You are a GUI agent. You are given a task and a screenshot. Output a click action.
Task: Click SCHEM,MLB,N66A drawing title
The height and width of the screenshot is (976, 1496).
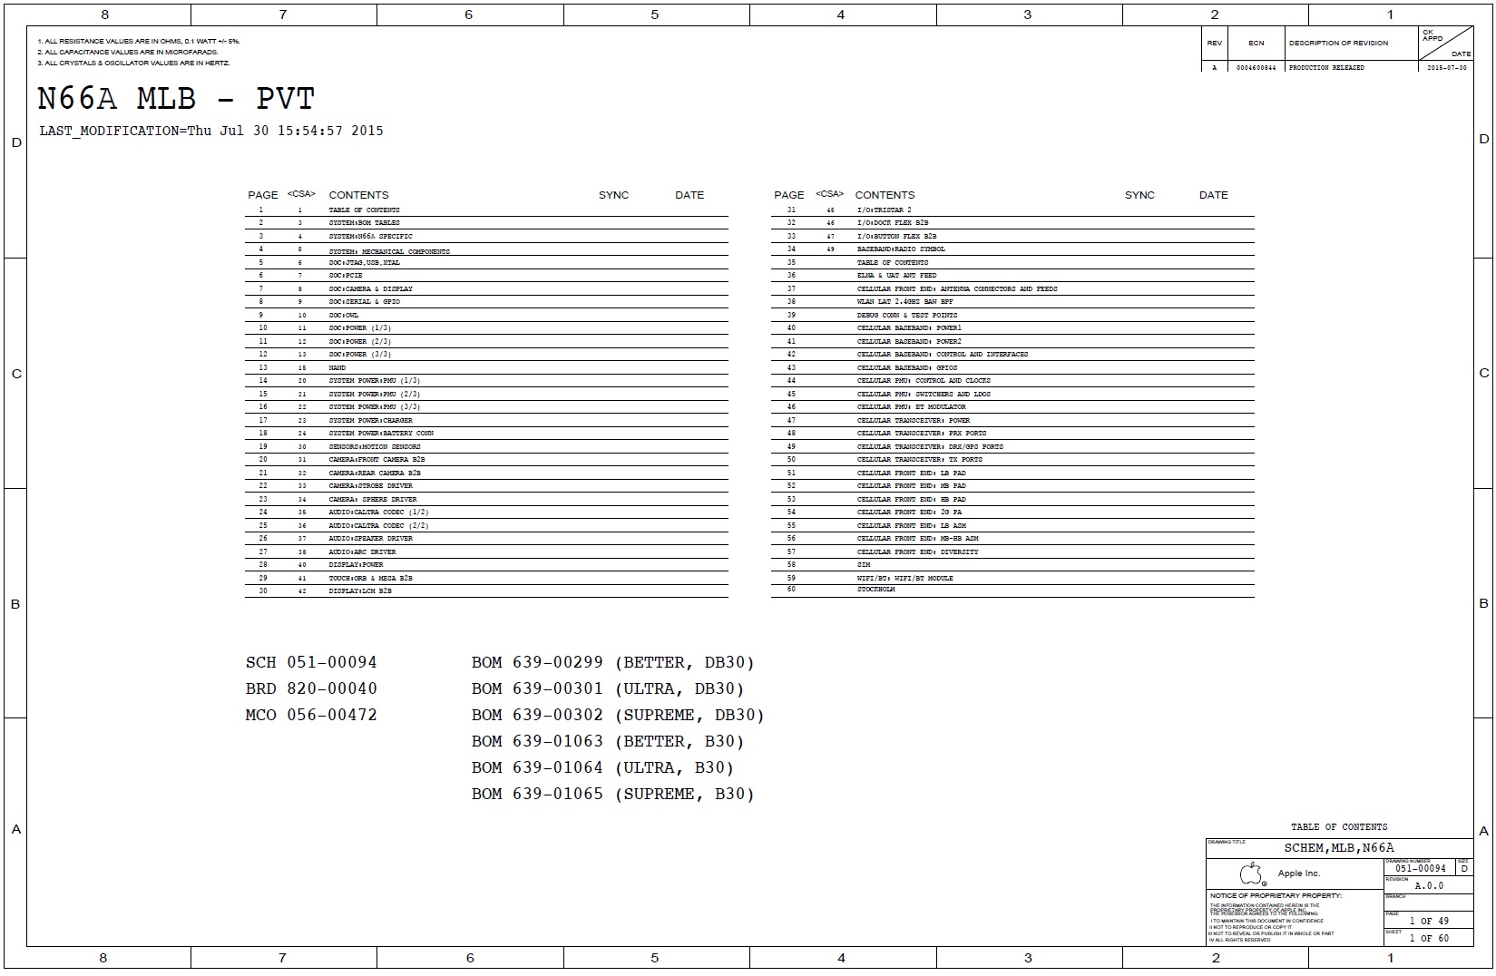coord(1339,848)
